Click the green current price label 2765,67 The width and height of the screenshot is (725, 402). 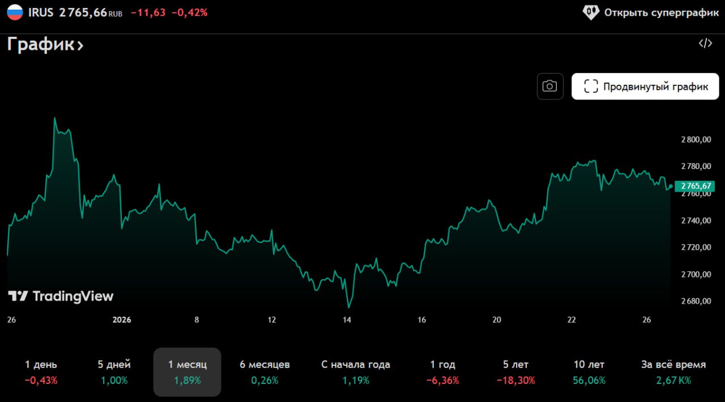[x=697, y=186]
